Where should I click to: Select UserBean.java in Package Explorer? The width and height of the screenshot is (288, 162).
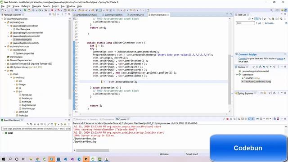23,29
